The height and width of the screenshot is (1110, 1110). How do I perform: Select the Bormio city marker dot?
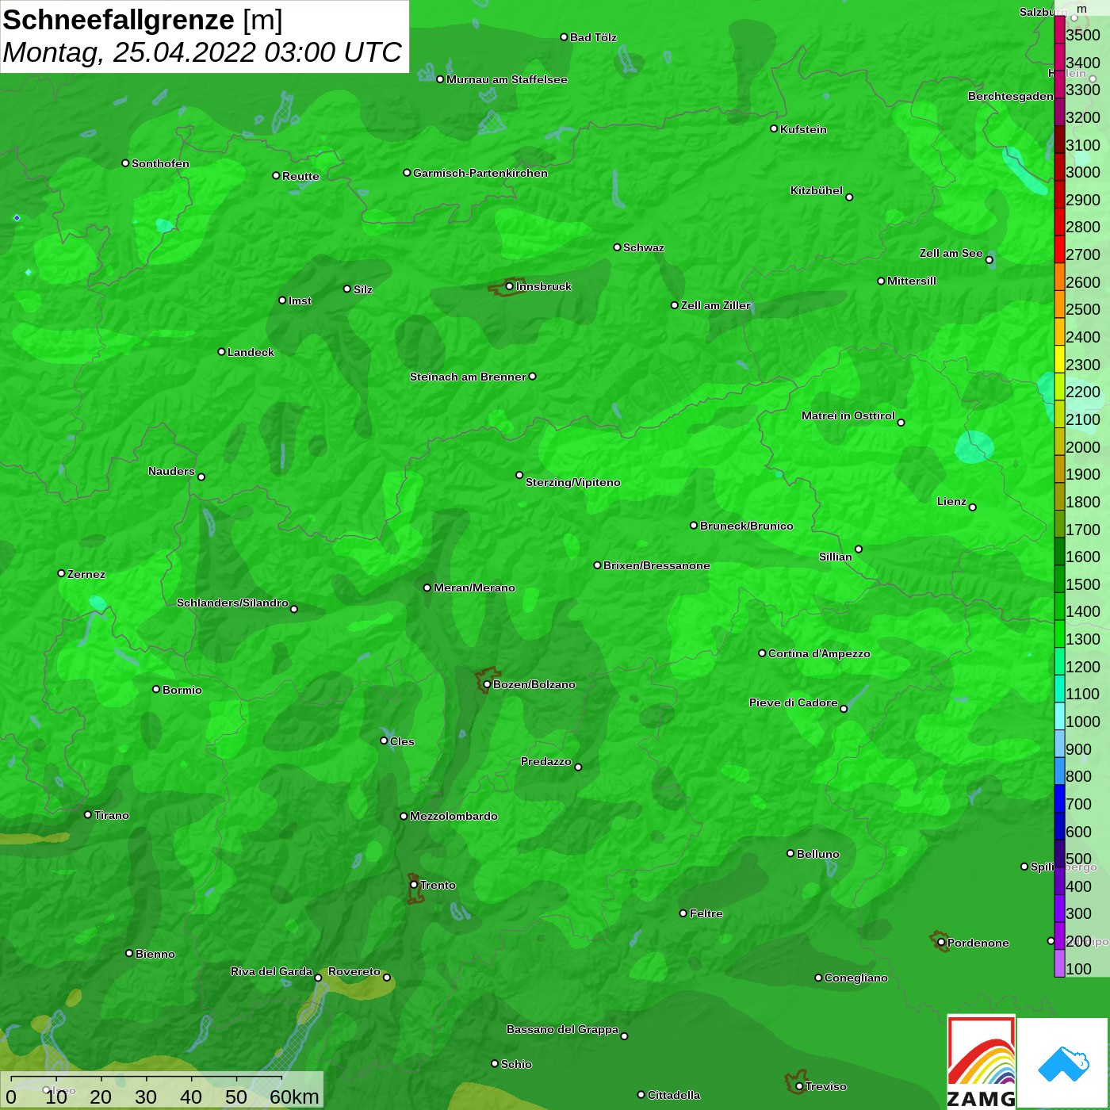point(156,689)
